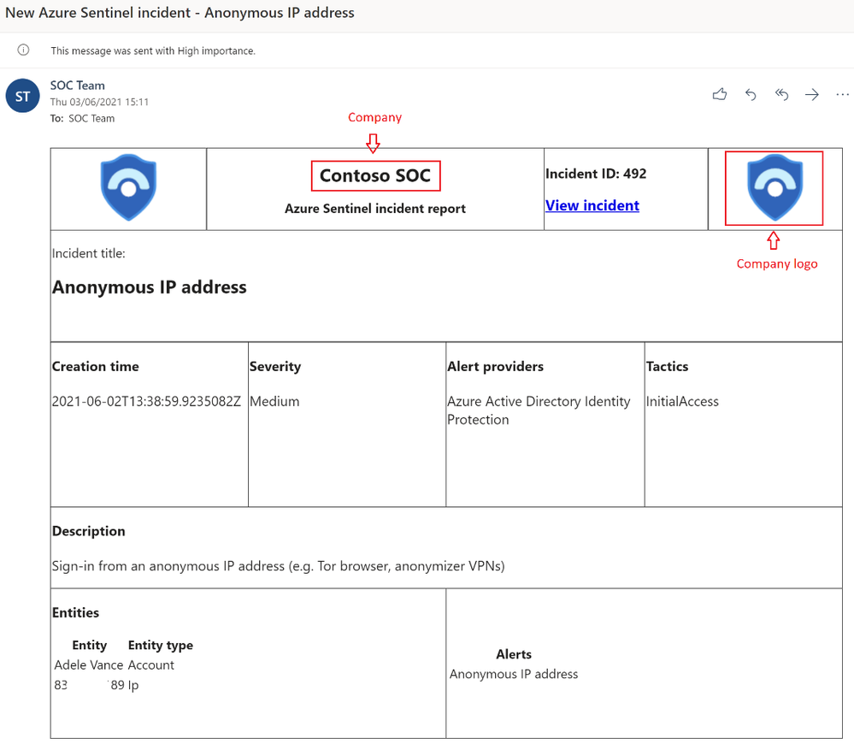Click the left Azure Sentinel shield logo
Viewport: 854px width, 750px height.
click(128, 187)
